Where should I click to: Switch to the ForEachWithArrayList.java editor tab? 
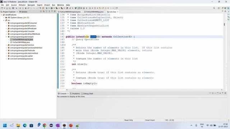coord(69,12)
